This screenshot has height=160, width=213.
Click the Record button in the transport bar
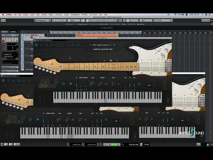118,144
